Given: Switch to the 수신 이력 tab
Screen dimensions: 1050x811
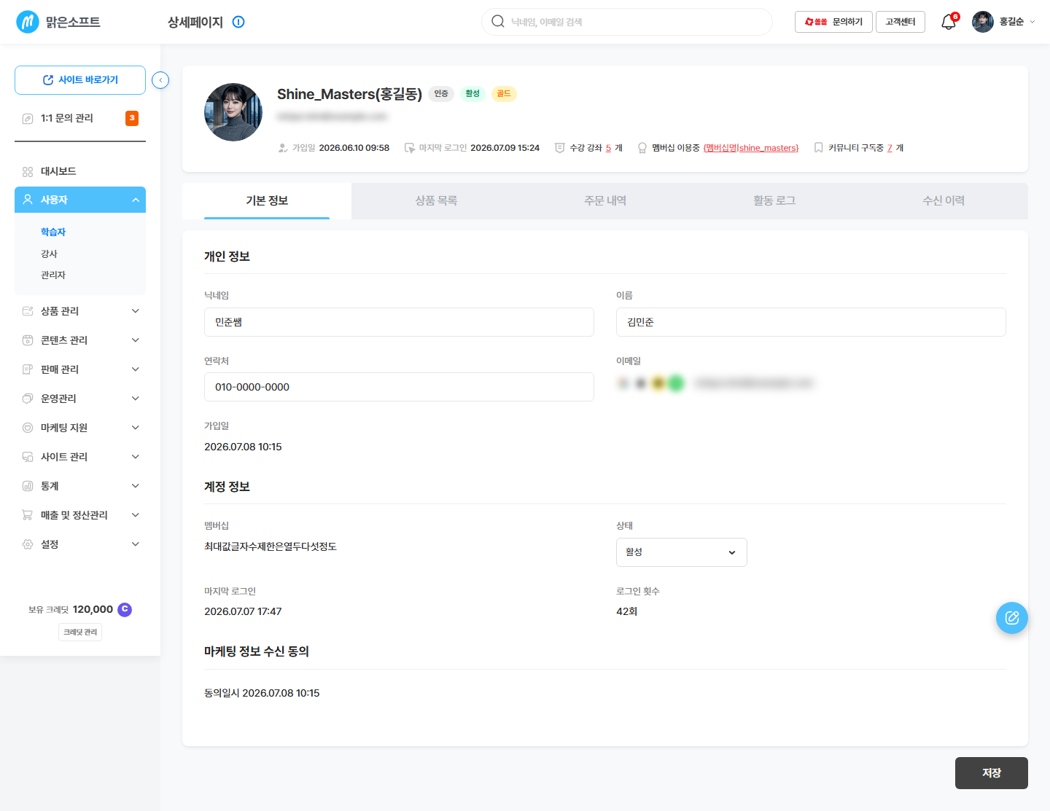Looking at the screenshot, I should click(x=944, y=200).
